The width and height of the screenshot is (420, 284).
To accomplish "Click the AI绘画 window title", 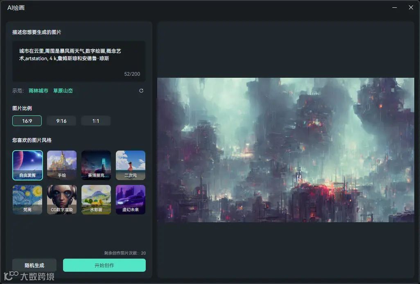I will point(16,8).
